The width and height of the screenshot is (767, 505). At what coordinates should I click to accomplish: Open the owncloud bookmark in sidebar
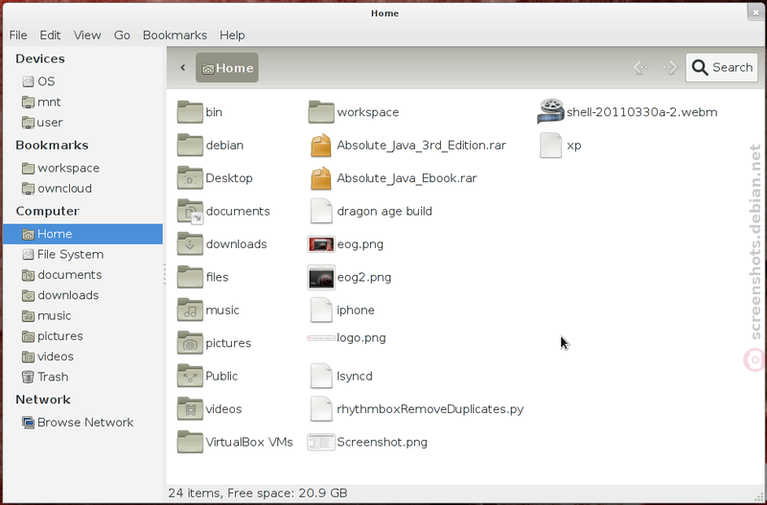[82, 188]
